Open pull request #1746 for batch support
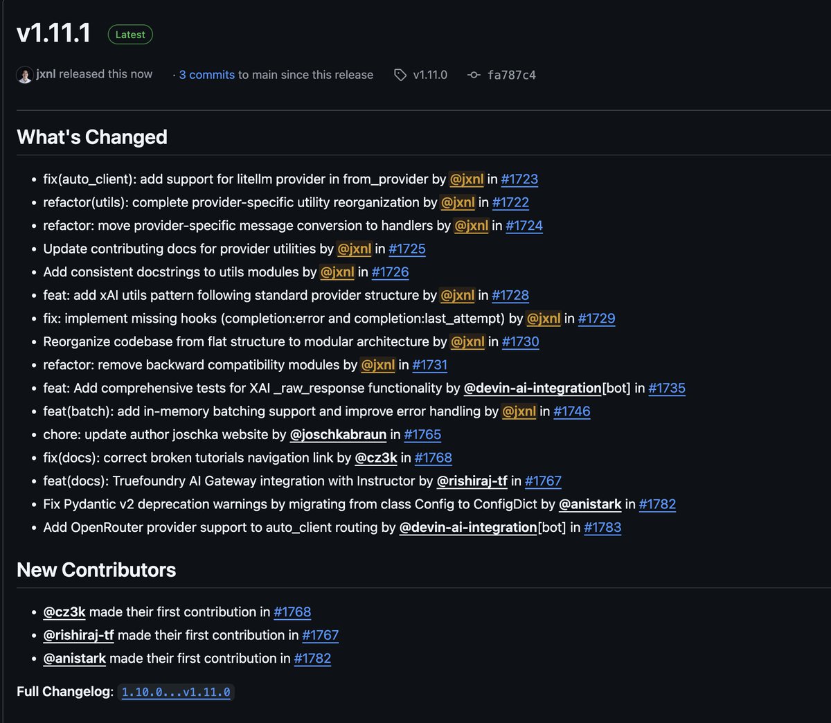The height and width of the screenshot is (723, 831). [572, 411]
